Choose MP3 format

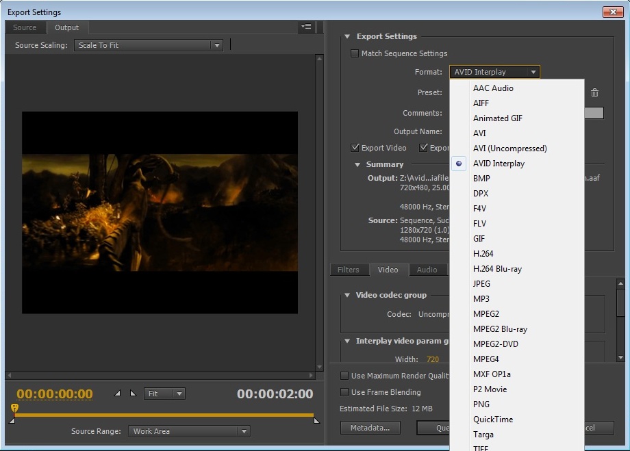click(517, 299)
